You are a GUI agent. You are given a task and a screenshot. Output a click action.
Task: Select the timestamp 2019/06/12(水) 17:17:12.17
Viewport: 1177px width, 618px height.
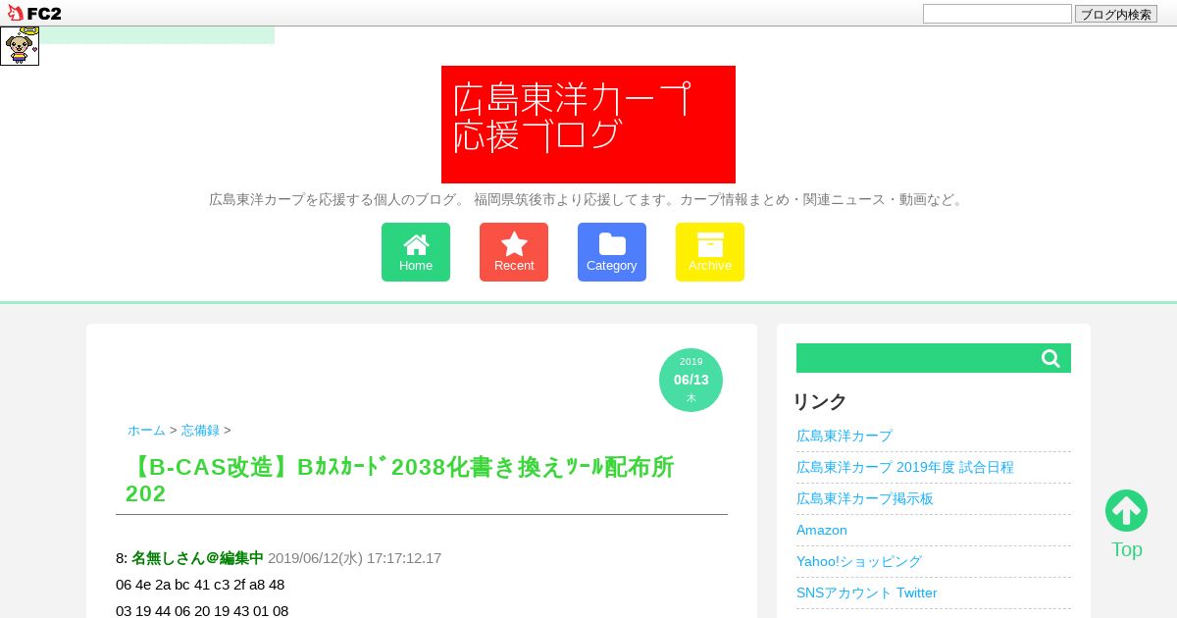point(354,558)
